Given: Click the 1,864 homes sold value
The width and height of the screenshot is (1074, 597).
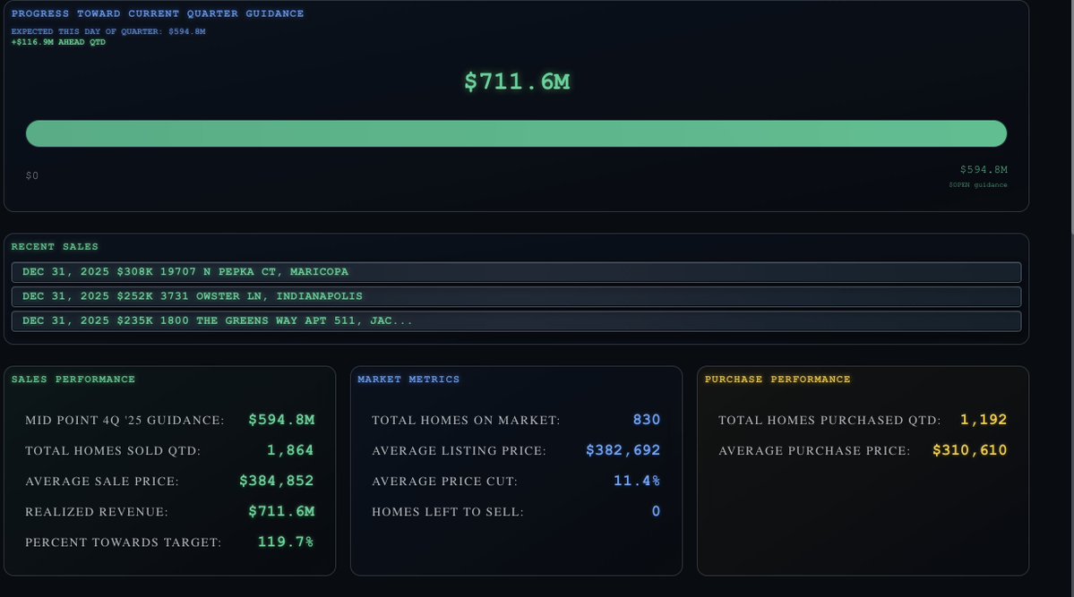Looking at the screenshot, I should coord(289,450).
